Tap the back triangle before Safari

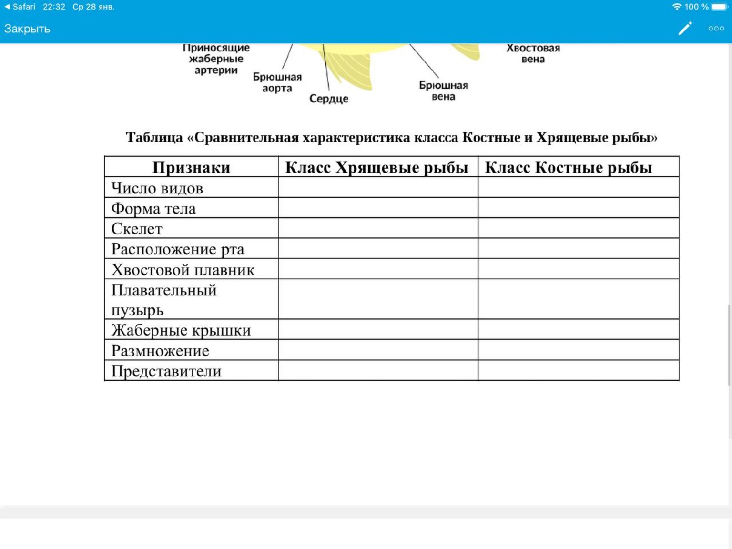click(x=7, y=7)
